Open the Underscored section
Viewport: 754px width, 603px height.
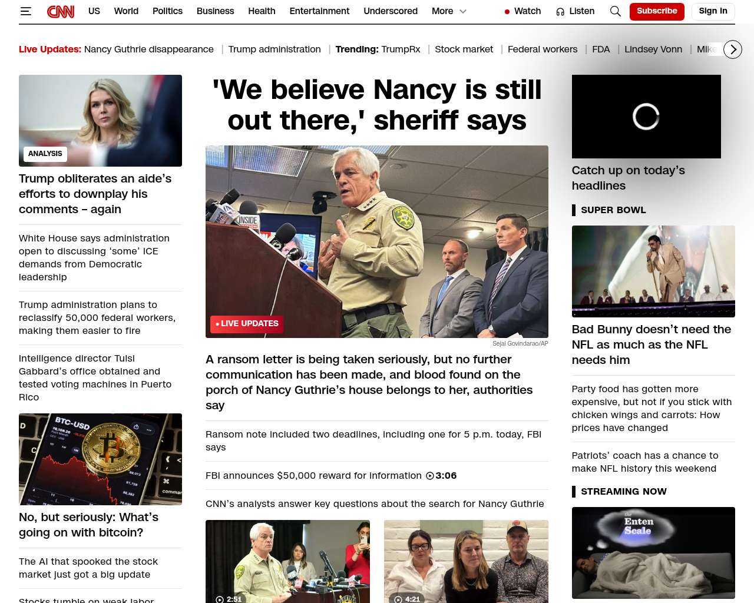pos(391,11)
